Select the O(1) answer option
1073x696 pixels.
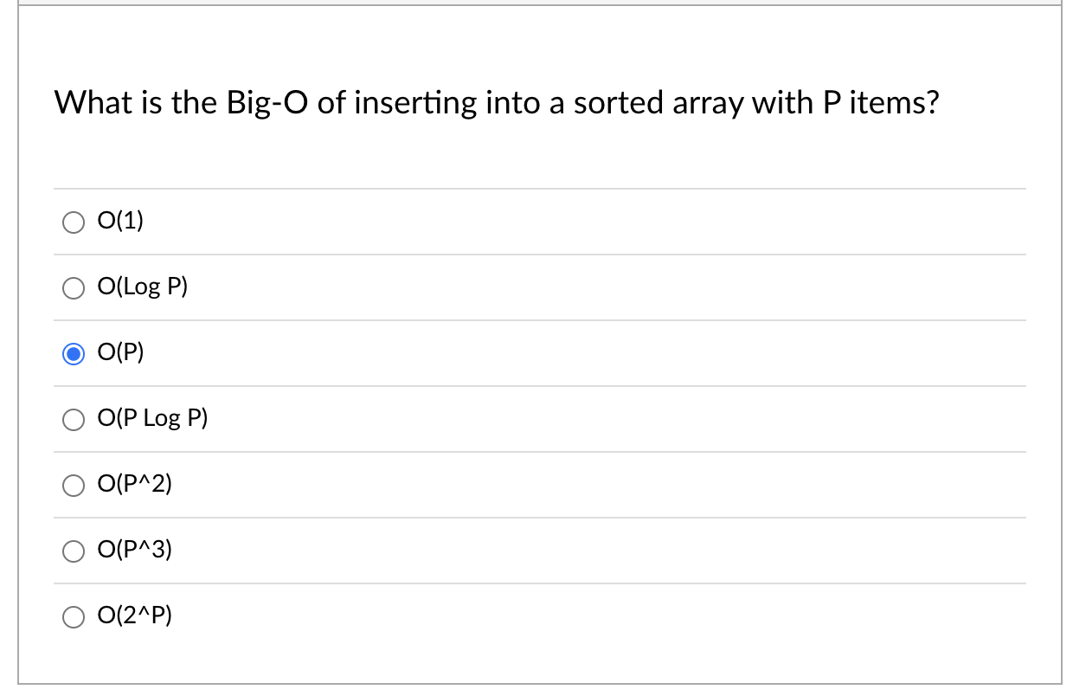74,222
